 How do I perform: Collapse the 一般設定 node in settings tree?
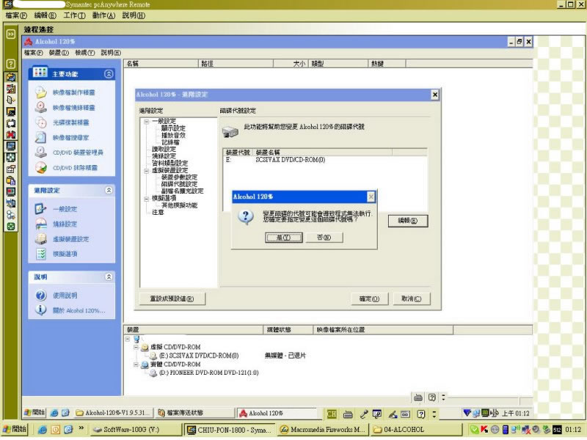tap(147, 122)
